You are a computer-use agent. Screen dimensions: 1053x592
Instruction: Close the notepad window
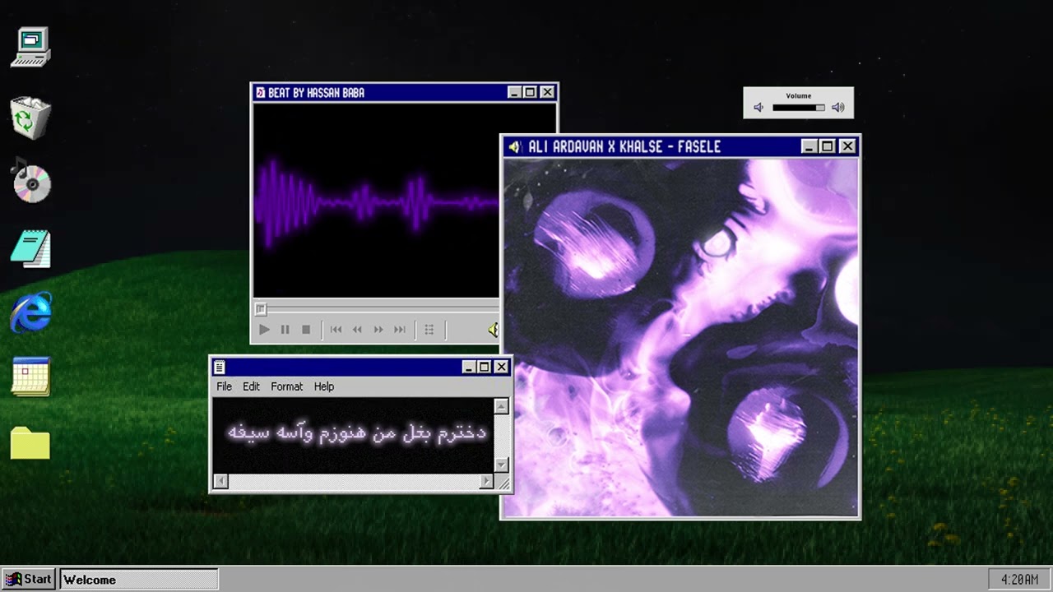(x=501, y=367)
